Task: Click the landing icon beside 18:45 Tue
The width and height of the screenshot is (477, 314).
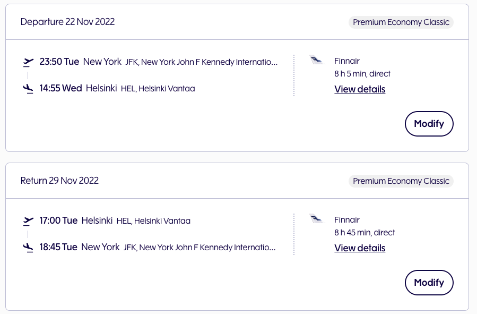Action: pos(29,248)
